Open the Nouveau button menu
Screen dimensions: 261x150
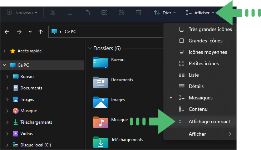[22, 13]
